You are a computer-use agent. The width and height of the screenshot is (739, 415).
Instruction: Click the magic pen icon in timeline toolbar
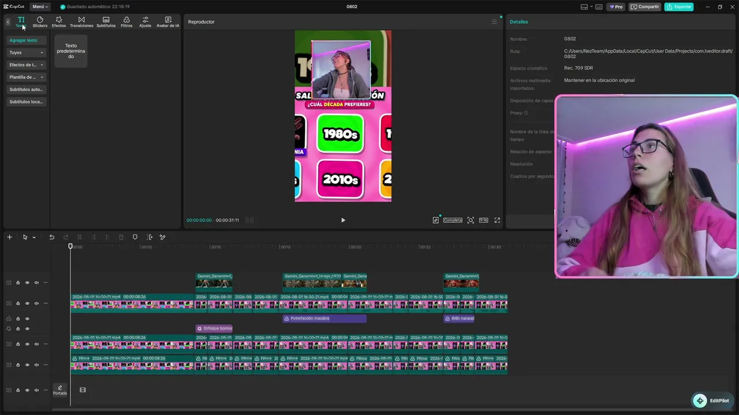point(162,237)
